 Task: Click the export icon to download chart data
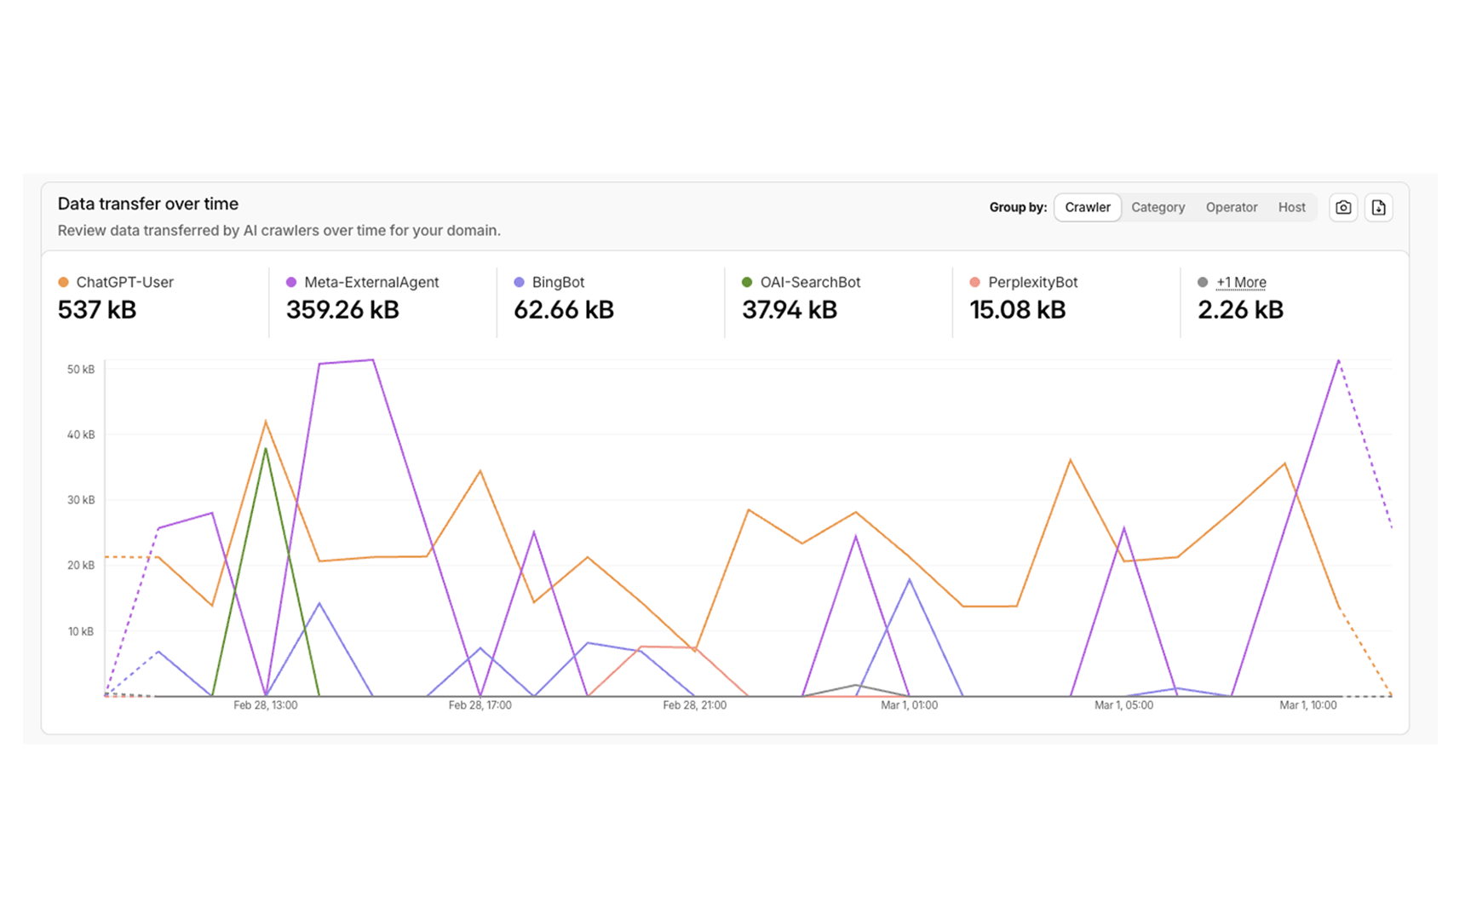coord(1379,207)
